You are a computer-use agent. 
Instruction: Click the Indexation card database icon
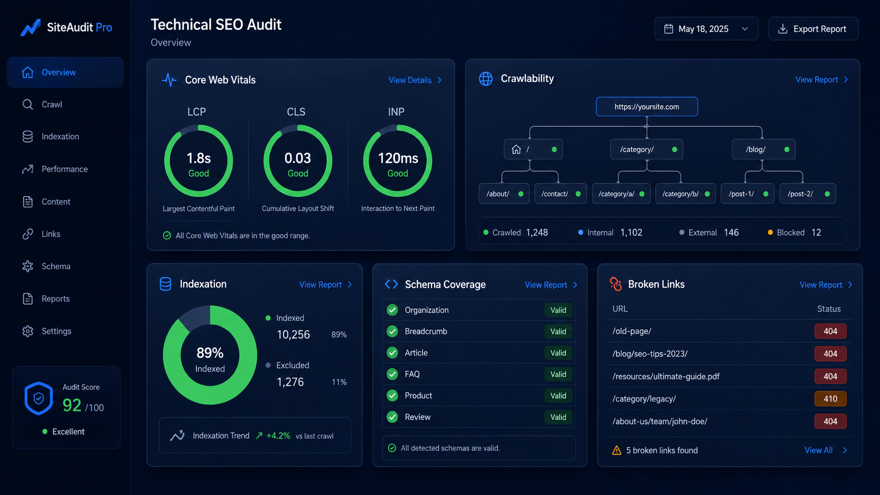(165, 284)
